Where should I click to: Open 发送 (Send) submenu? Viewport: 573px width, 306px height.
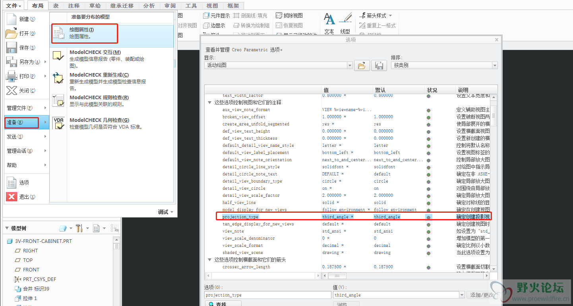pyautogui.click(x=26, y=137)
